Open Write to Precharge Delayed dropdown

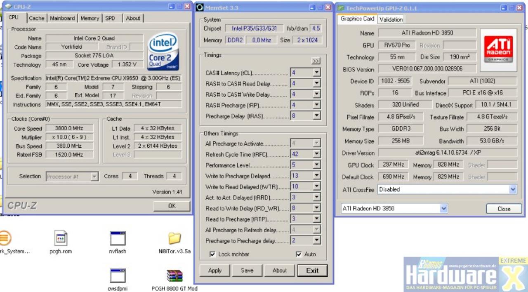click(x=317, y=176)
